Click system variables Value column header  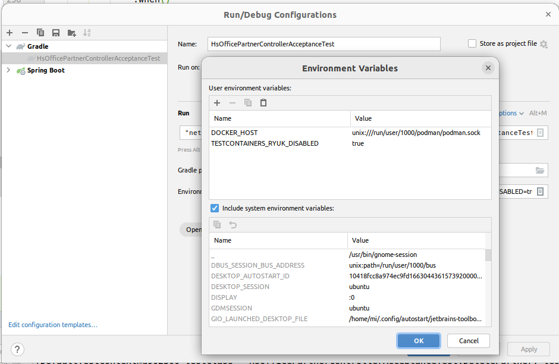[416, 240]
